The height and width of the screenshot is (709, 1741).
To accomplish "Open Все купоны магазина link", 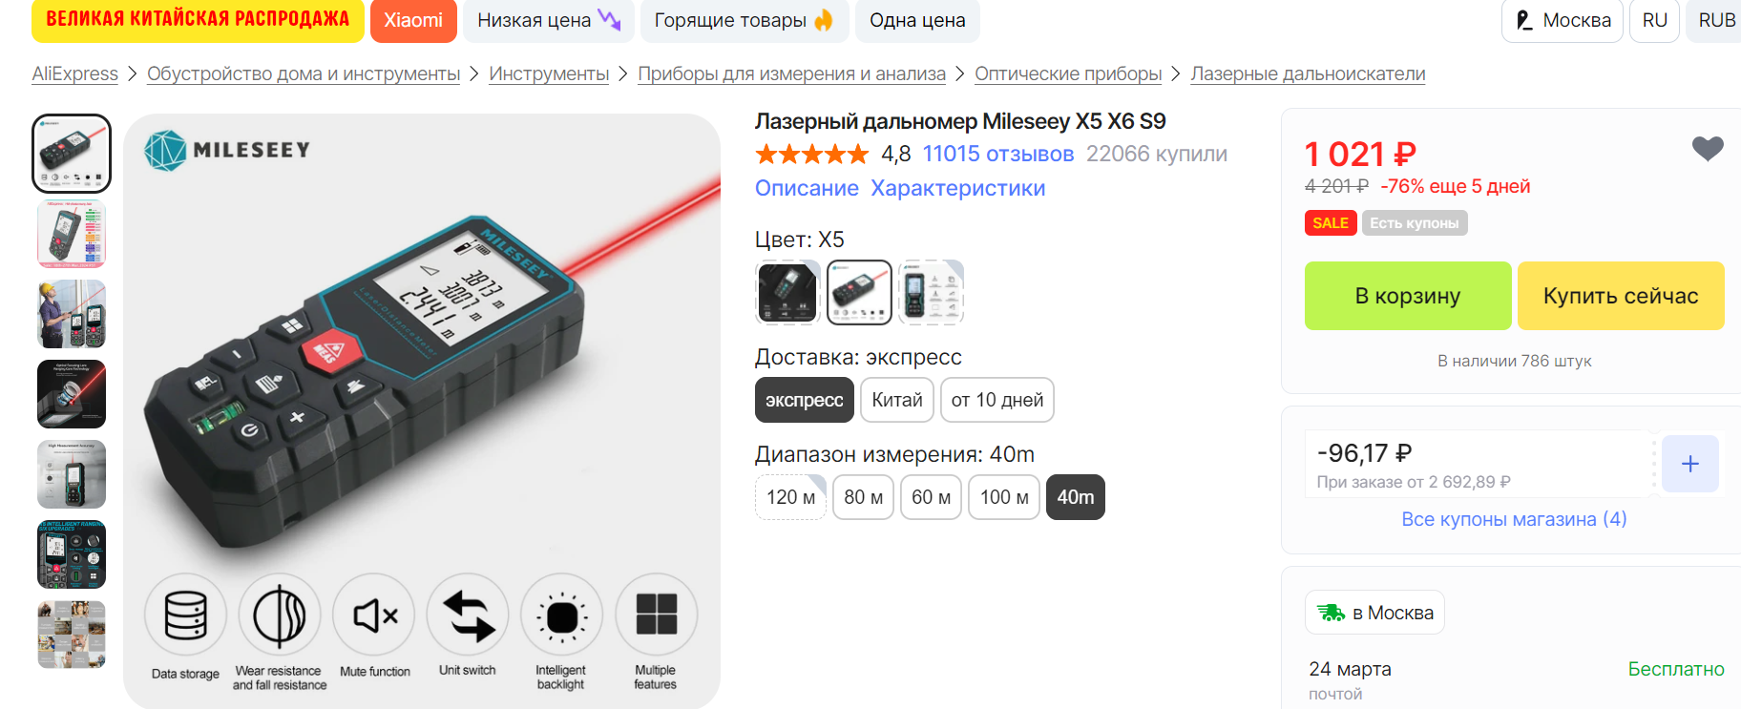I will point(1514,519).
